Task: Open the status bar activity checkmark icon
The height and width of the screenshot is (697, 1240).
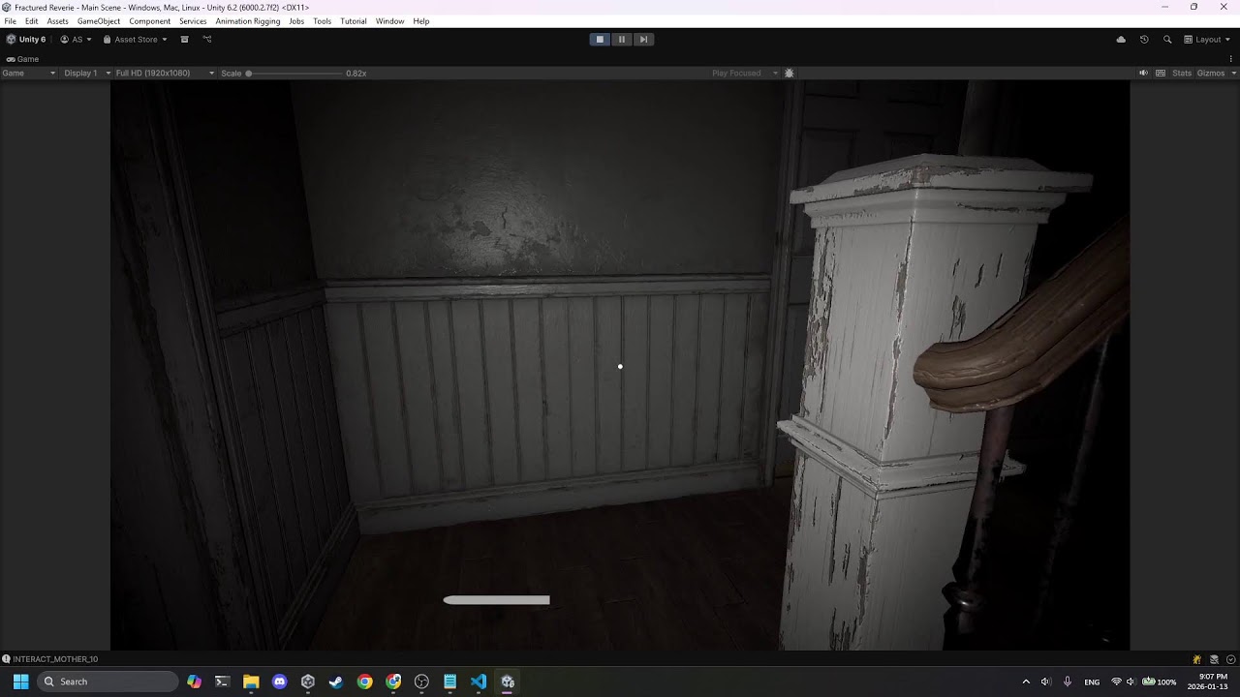Action: point(1230,659)
